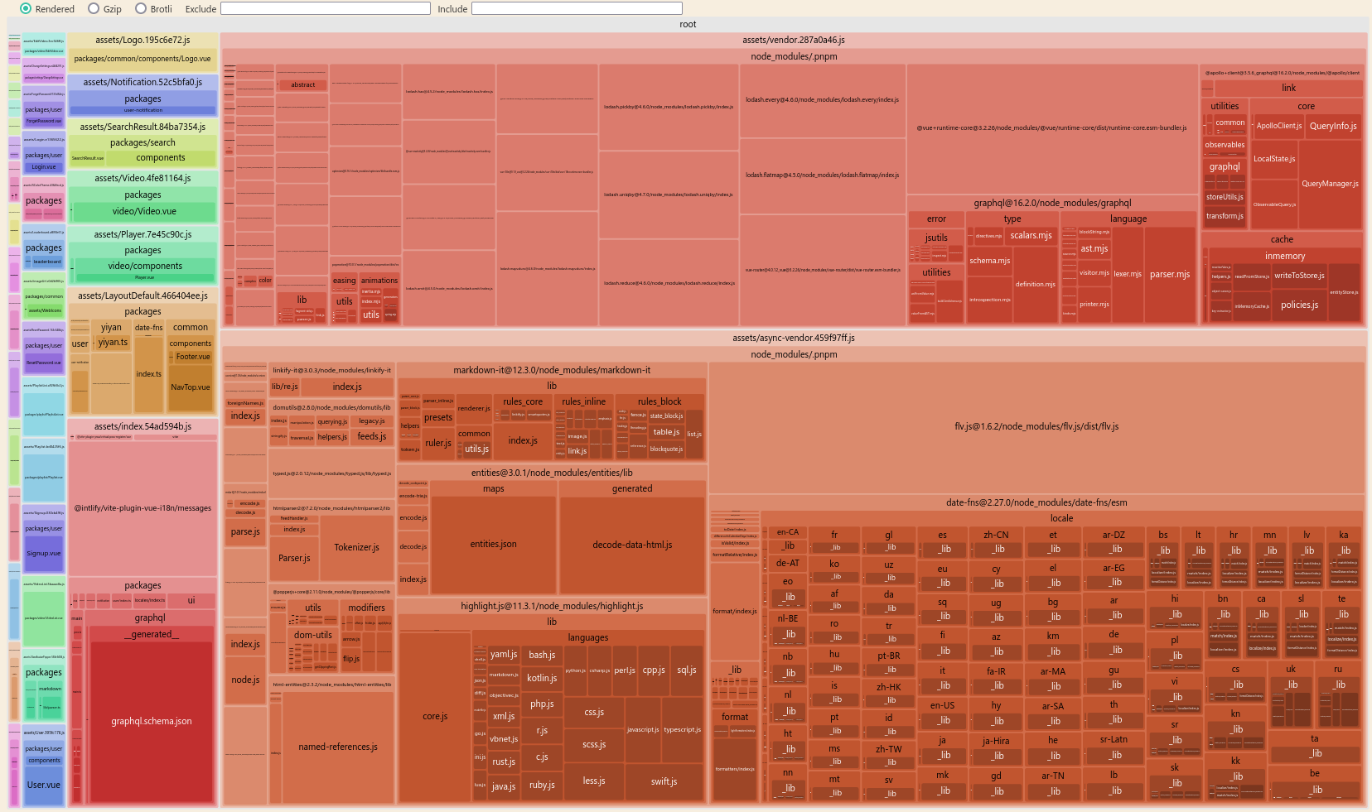1372x812 pixels.
Task: Select the less.js language module
Action: click(594, 781)
